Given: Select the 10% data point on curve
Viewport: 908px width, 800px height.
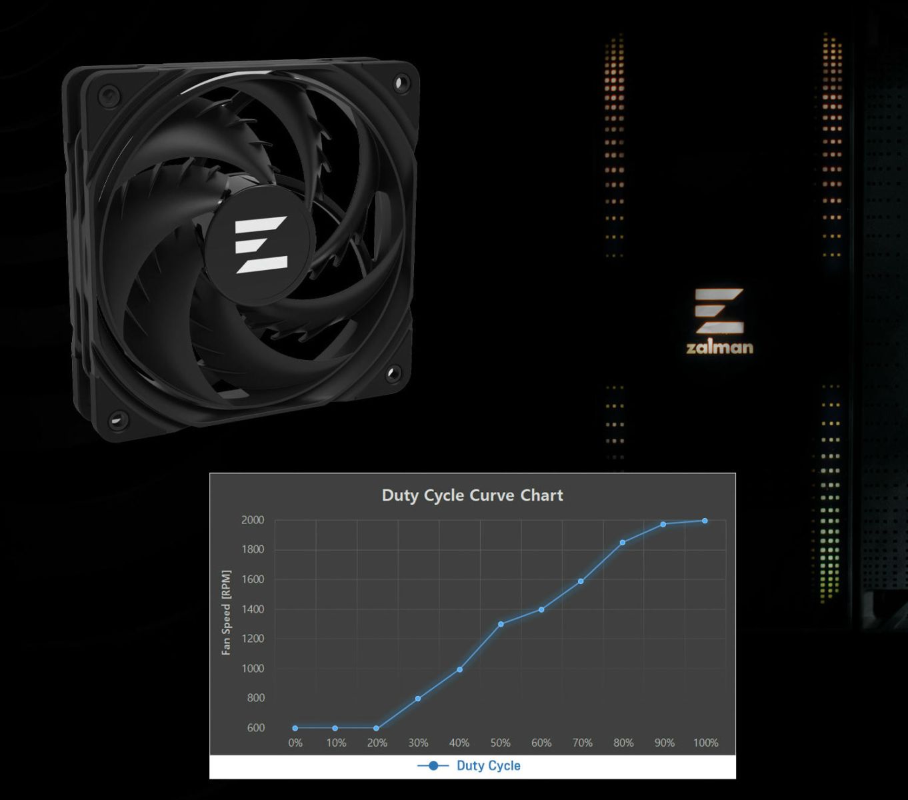Looking at the screenshot, I should 335,728.
